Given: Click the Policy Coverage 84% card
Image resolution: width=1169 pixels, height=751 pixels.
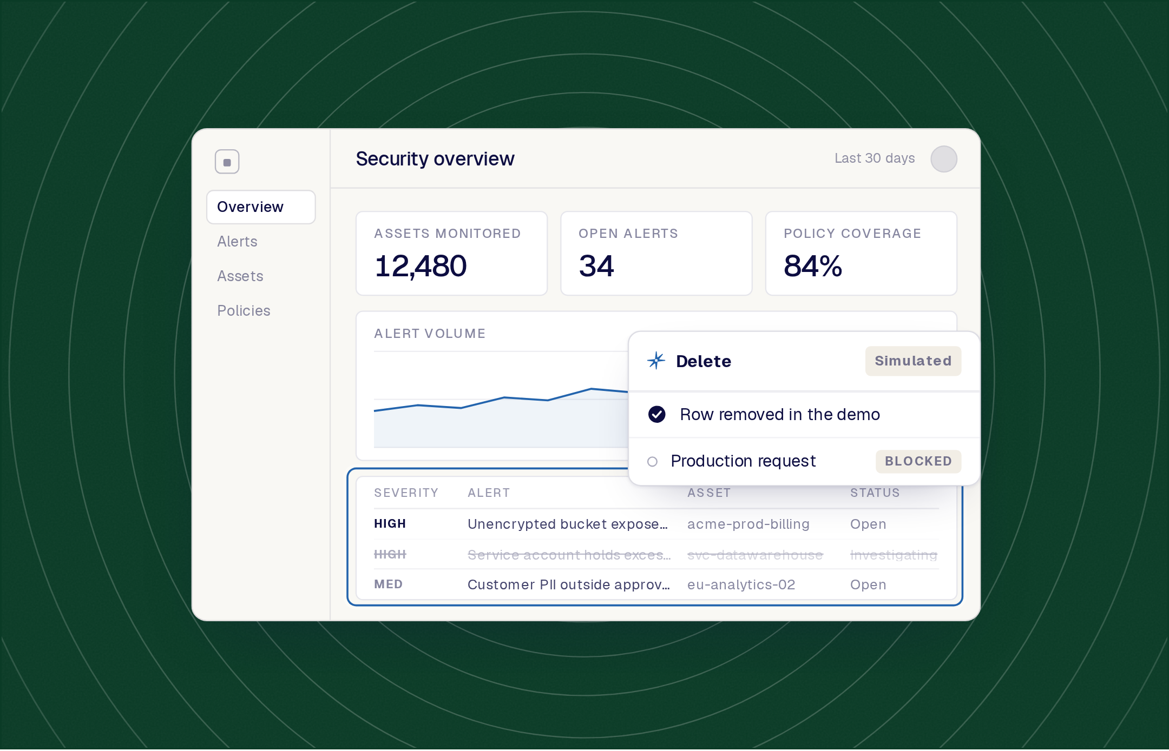Looking at the screenshot, I should pyautogui.click(x=861, y=254).
